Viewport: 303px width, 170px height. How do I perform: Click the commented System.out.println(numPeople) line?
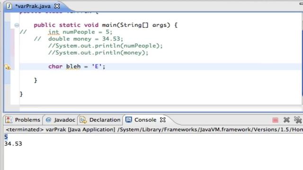106,46
